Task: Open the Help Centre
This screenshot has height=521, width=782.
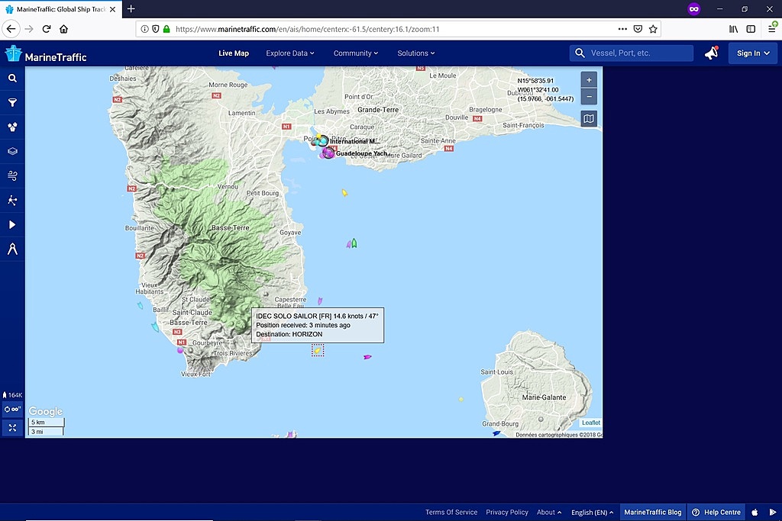Action: point(716,512)
